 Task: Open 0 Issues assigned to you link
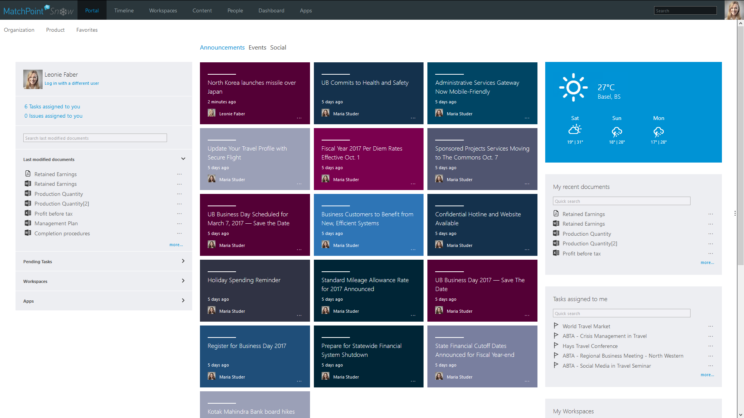pyautogui.click(x=53, y=116)
